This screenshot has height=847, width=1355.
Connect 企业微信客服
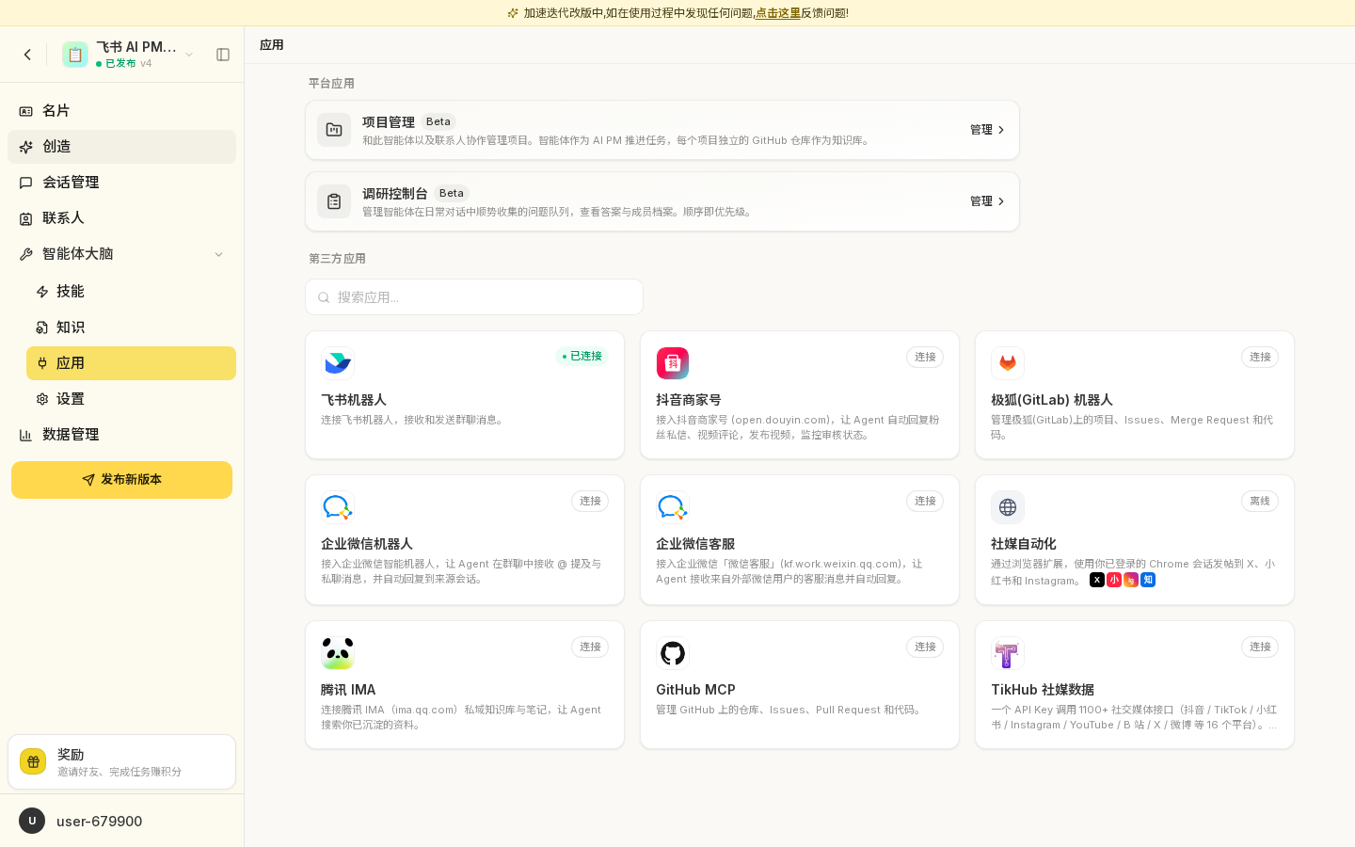pyautogui.click(x=925, y=501)
